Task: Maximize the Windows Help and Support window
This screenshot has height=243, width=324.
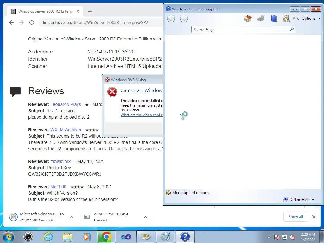Action: 305,9
